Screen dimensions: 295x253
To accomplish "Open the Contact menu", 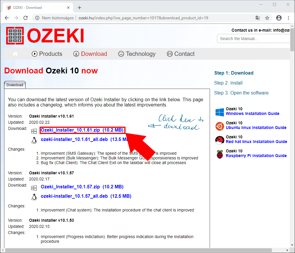I will tap(181, 54).
